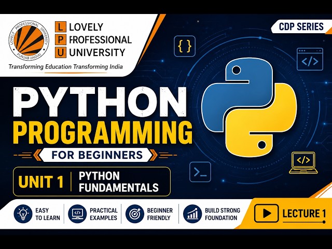Click the PROFESSIONAL text
Image resolution: width=332 pixels, height=249 pixels.
click(x=100, y=40)
